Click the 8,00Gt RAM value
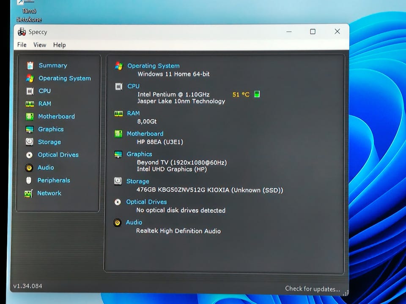The image size is (406, 304). point(147,122)
